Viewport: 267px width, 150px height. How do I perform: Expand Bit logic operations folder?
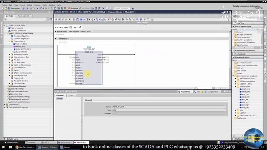click(233, 35)
